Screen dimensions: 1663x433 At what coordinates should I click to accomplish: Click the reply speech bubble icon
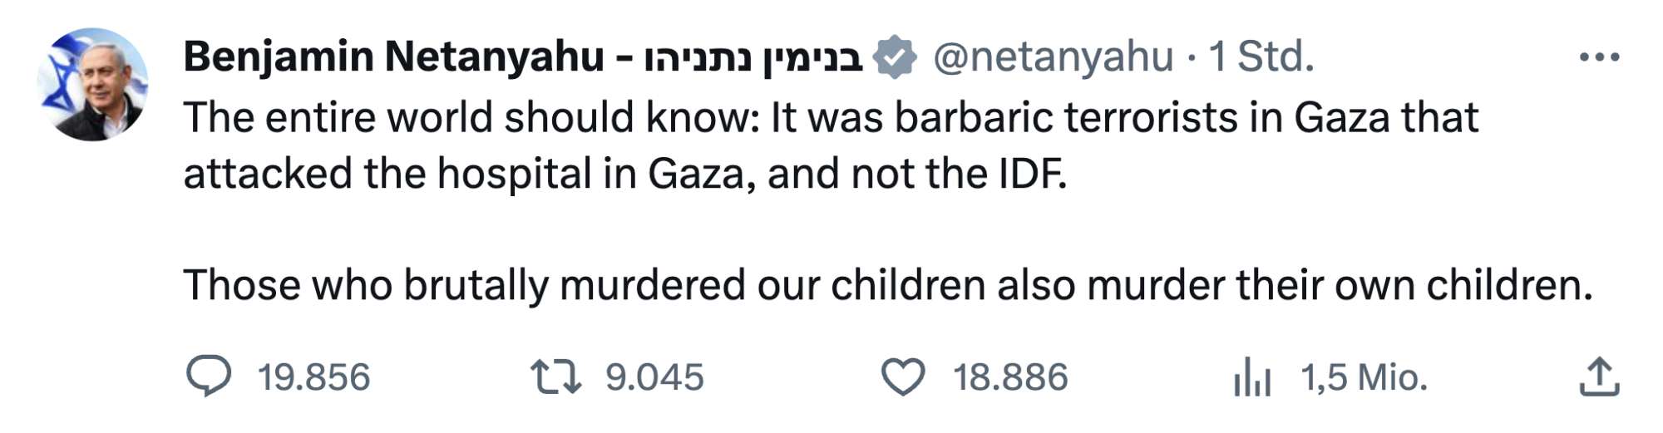(x=208, y=376)
